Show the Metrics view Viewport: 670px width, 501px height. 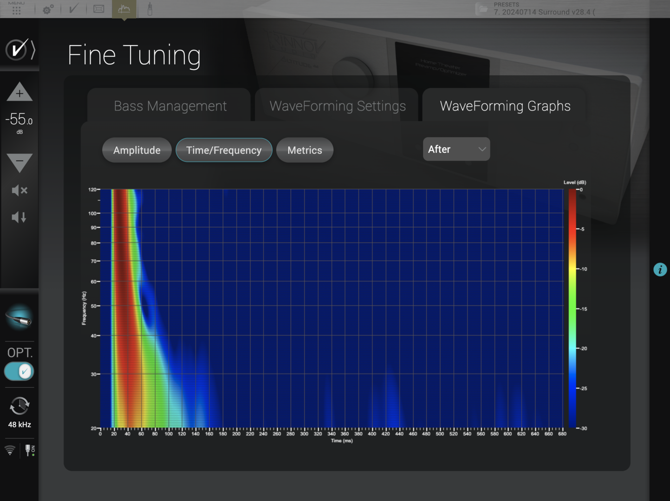305,150
